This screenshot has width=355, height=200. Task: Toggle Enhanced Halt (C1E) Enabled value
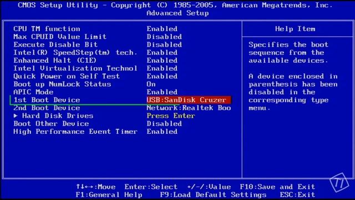(162, 61)
